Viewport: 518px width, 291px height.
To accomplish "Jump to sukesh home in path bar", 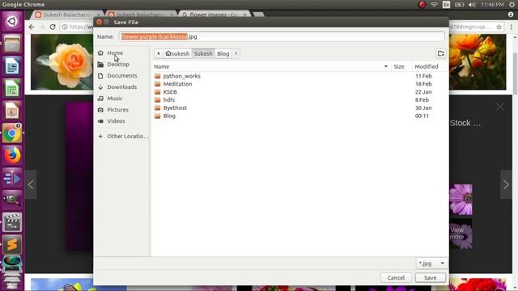I will coord(177,53).
